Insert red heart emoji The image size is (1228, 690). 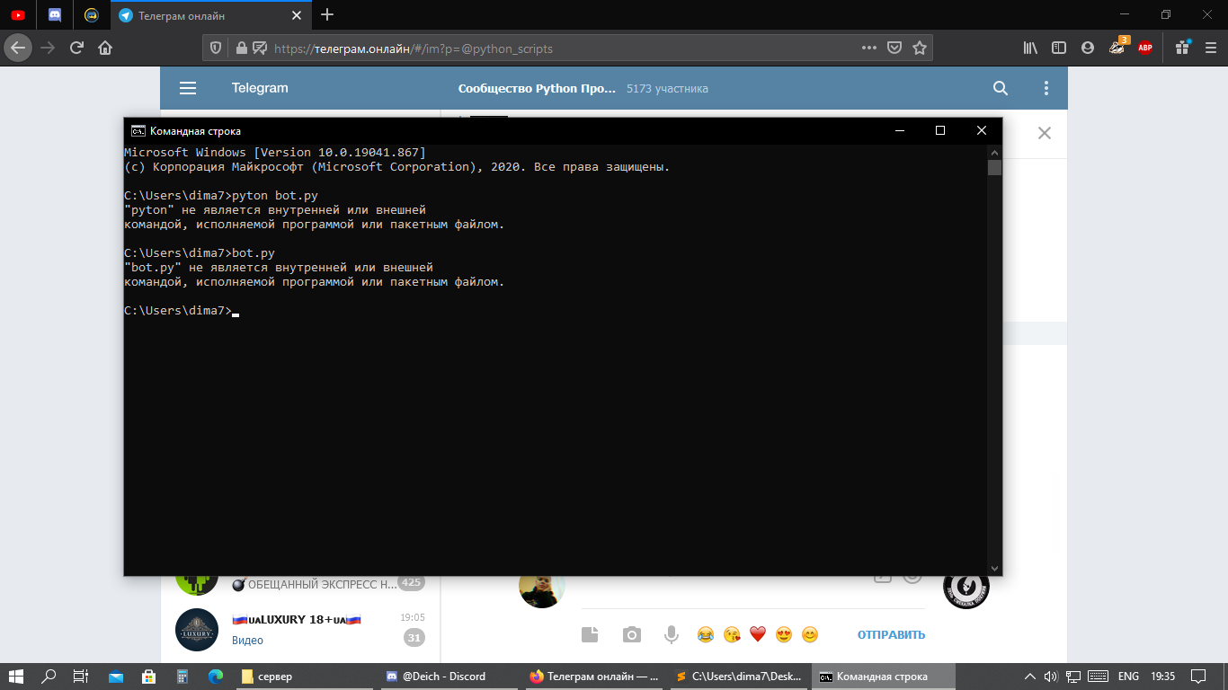(x=758, y=635)
